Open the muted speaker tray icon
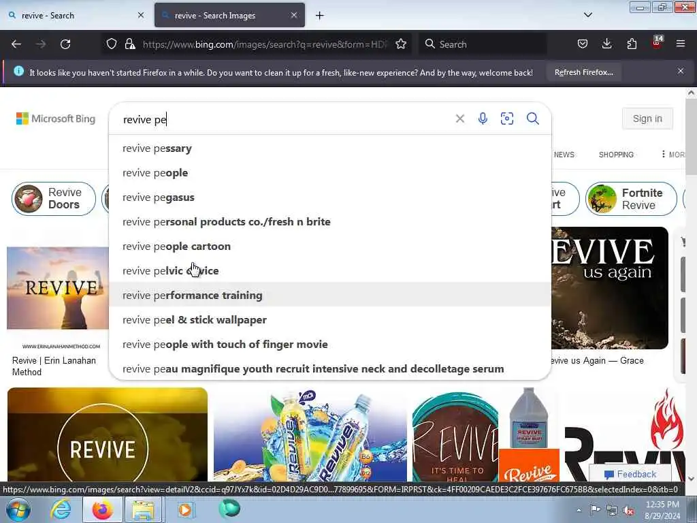 tap(628, 511)
